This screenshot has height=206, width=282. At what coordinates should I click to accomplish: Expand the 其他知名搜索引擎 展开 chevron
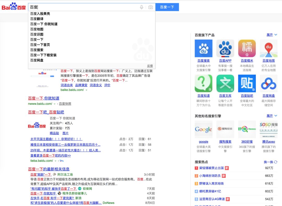[276, 116]
